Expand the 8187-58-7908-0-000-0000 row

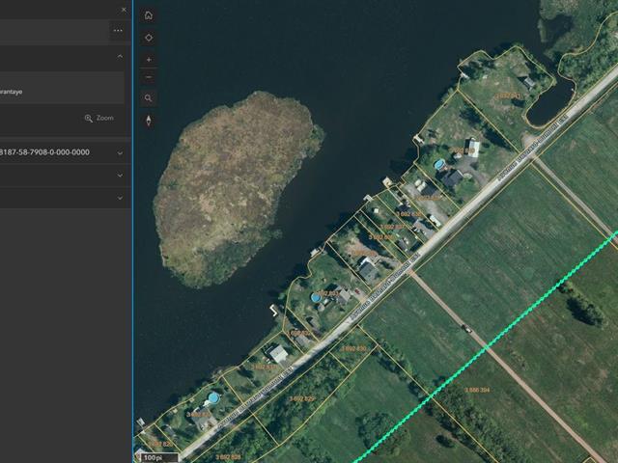point(120,152)
